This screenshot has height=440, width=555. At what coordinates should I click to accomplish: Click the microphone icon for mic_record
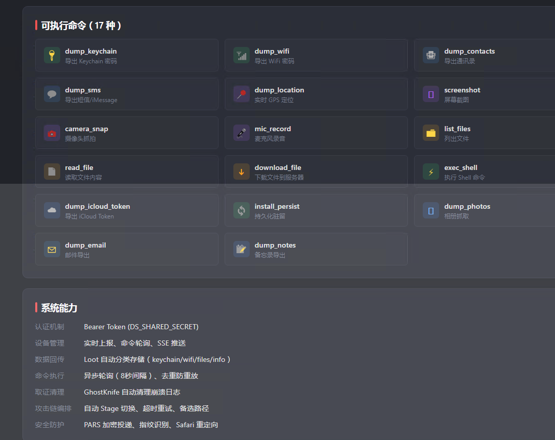click(x=242, y=133)
